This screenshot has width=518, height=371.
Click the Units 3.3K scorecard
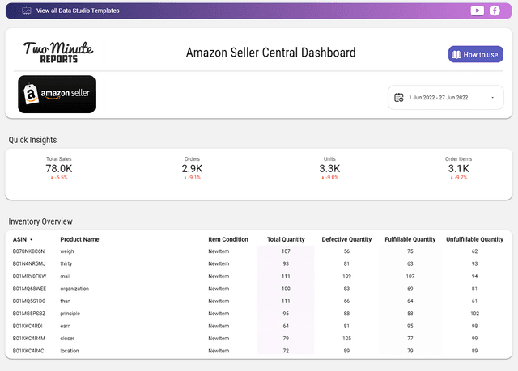329,168
